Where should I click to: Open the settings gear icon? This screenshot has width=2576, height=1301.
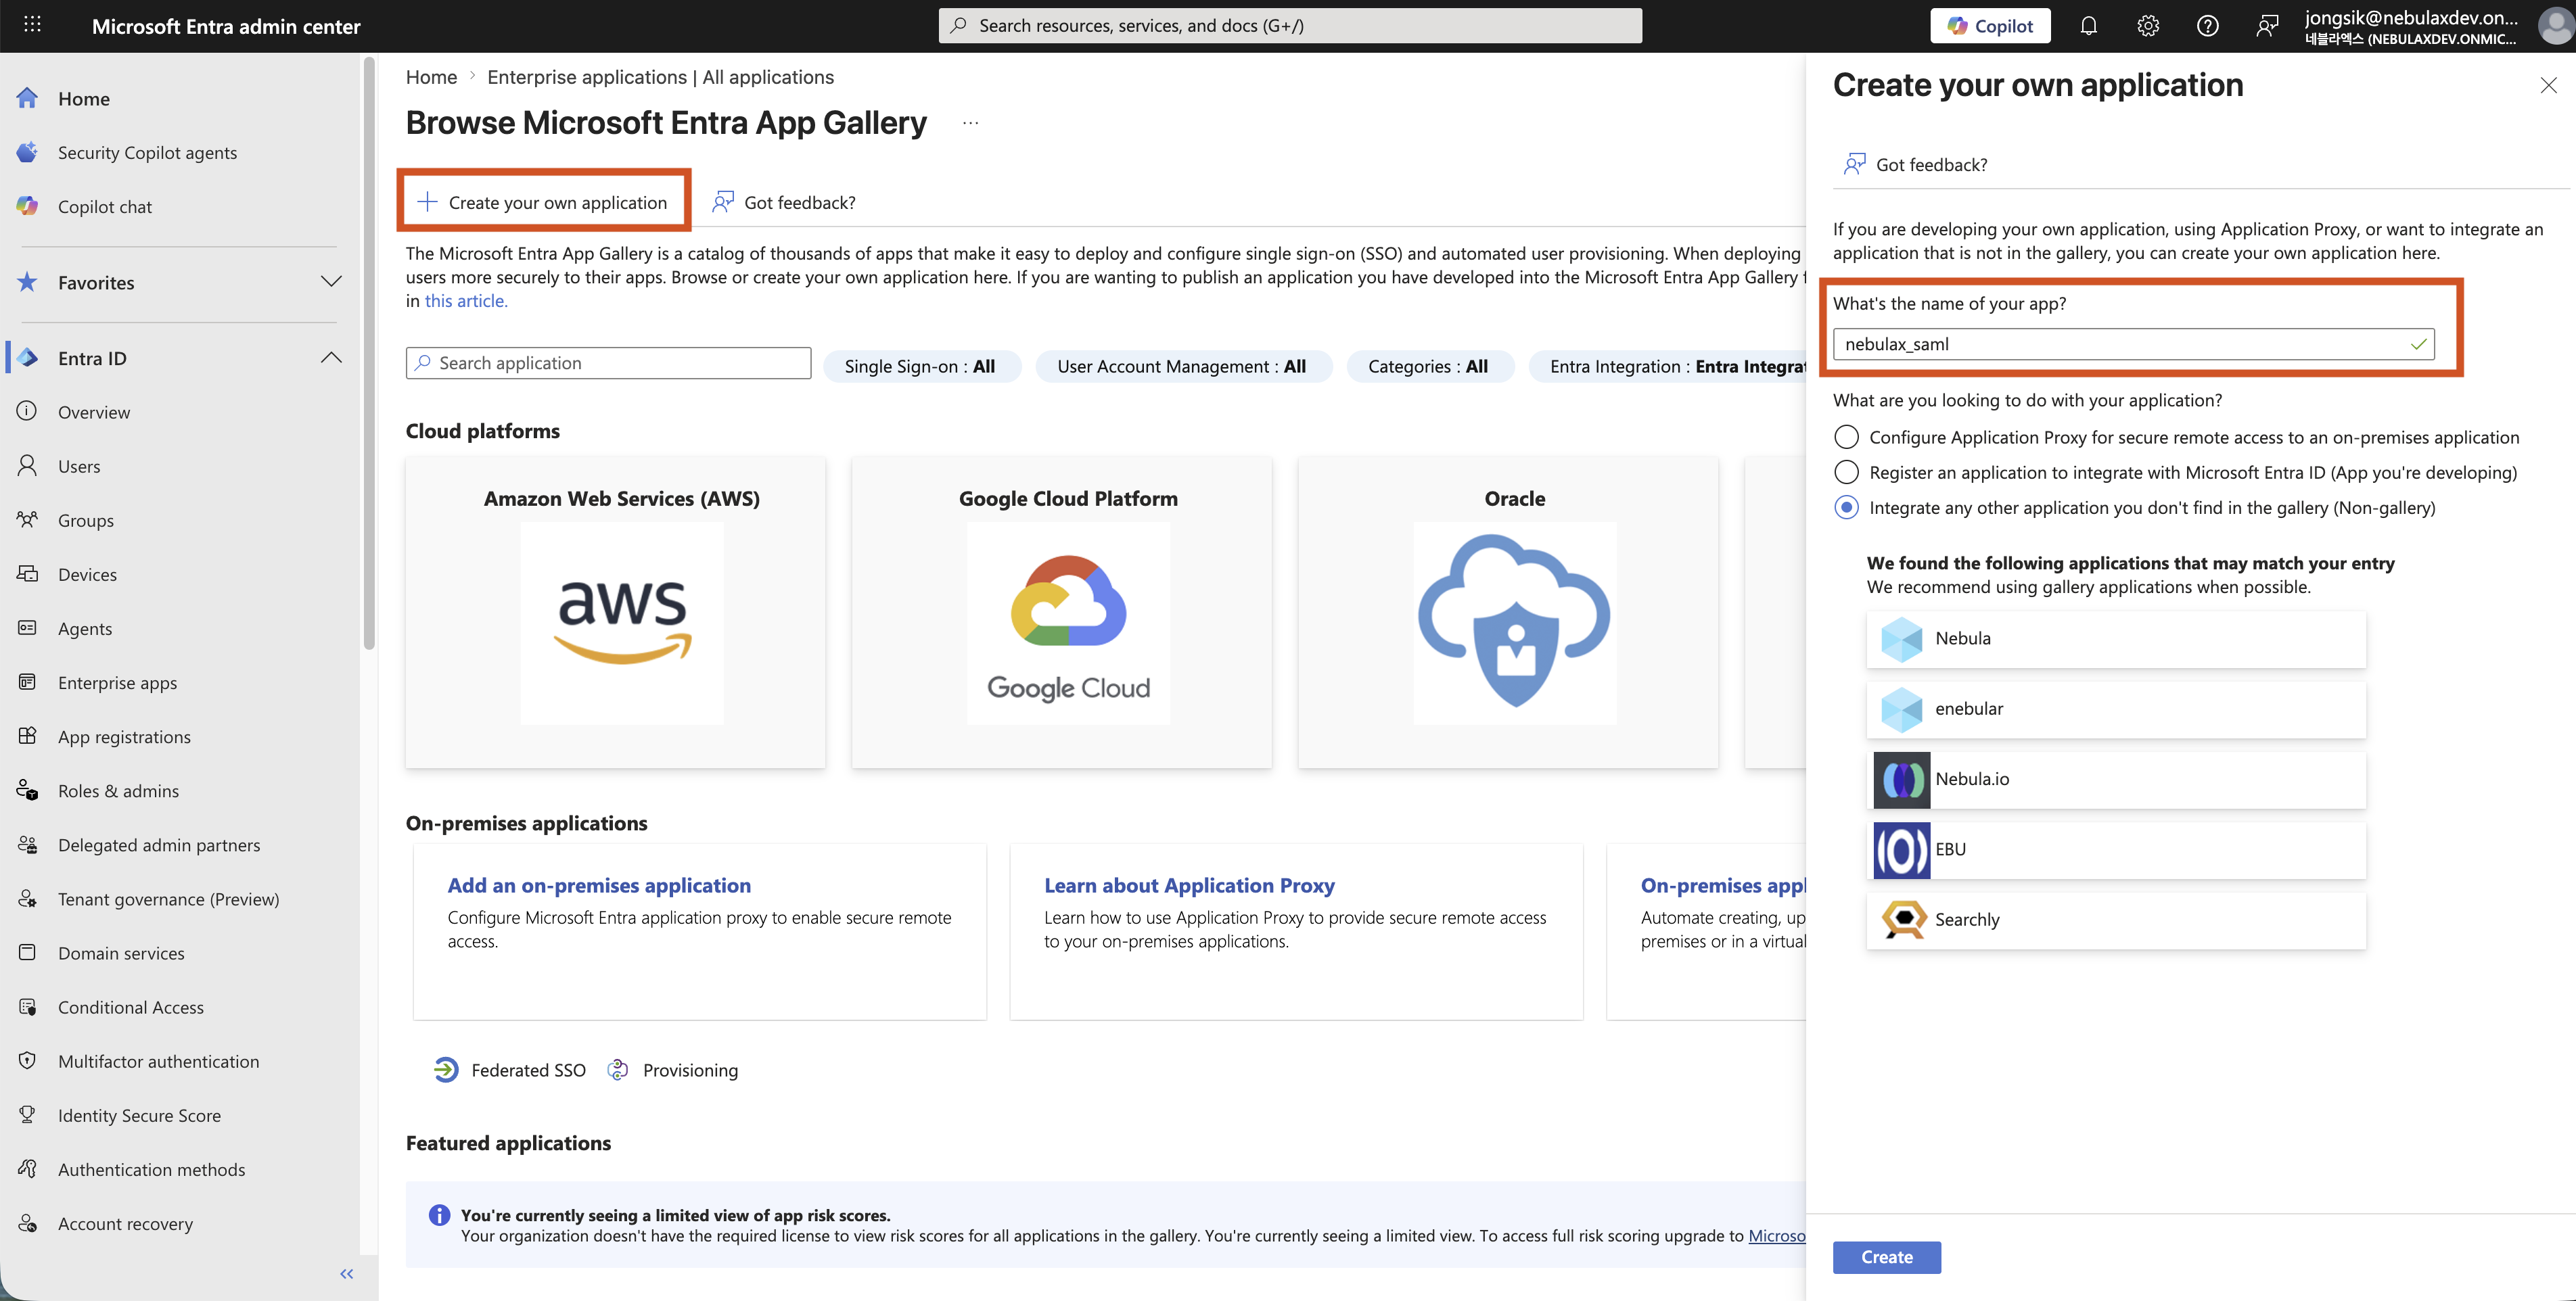click(x=2147, y=26)
